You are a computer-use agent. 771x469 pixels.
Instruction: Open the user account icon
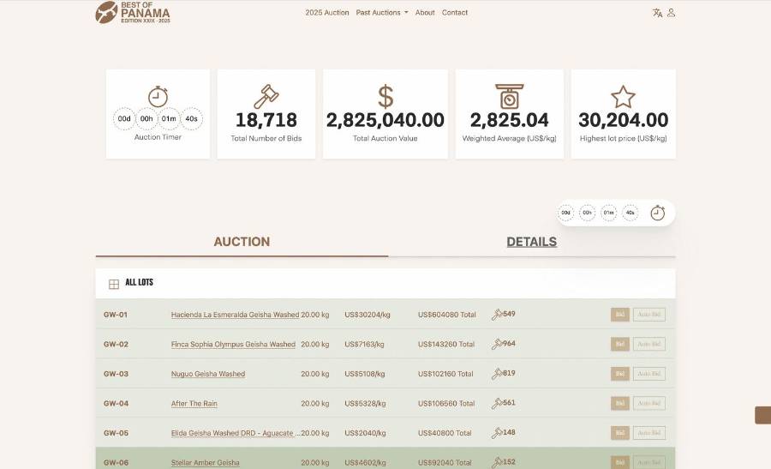pyautogui.click(x=671, y=13)
